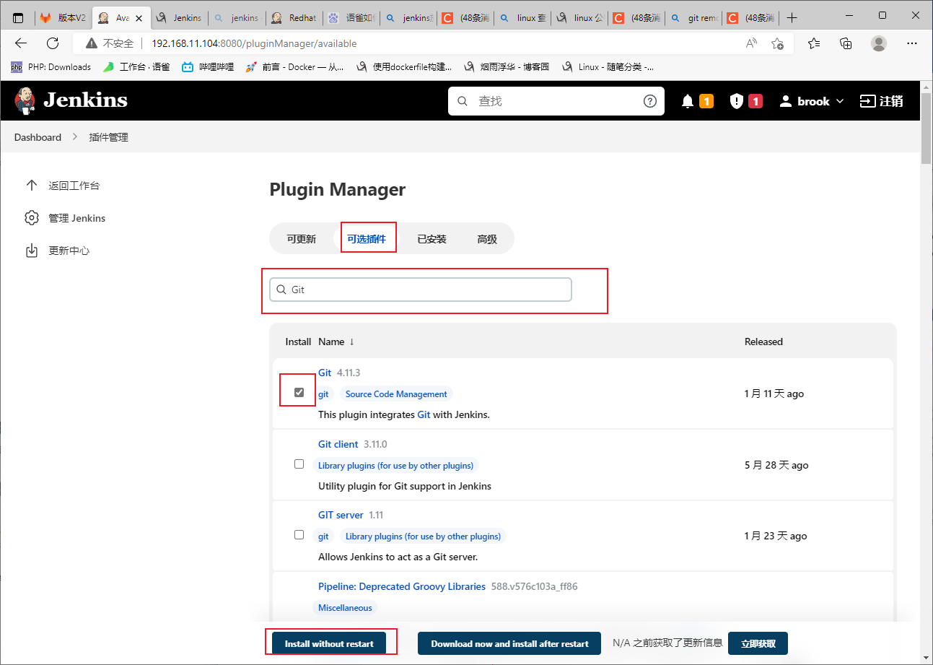Sort plugins by Name column arrow
The height and width of the screenshot is (665, 933).
(352, 342)
